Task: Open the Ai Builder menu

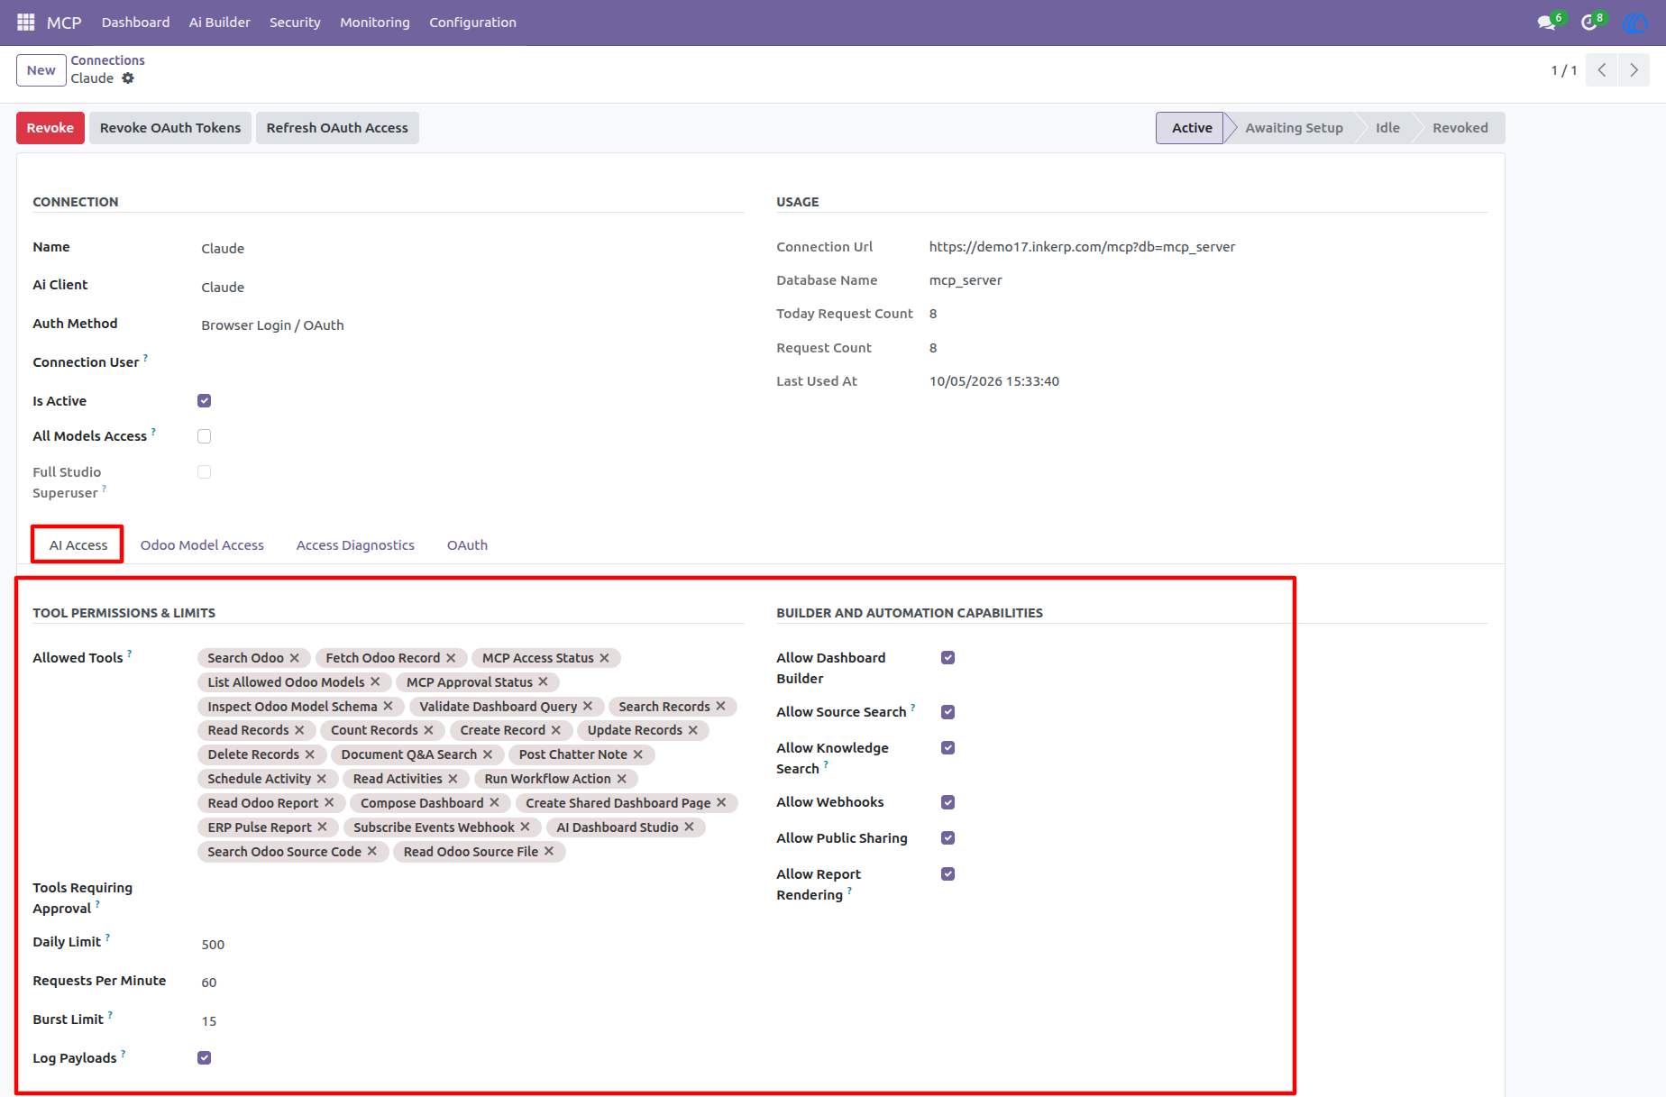Action: pos(220,23)
